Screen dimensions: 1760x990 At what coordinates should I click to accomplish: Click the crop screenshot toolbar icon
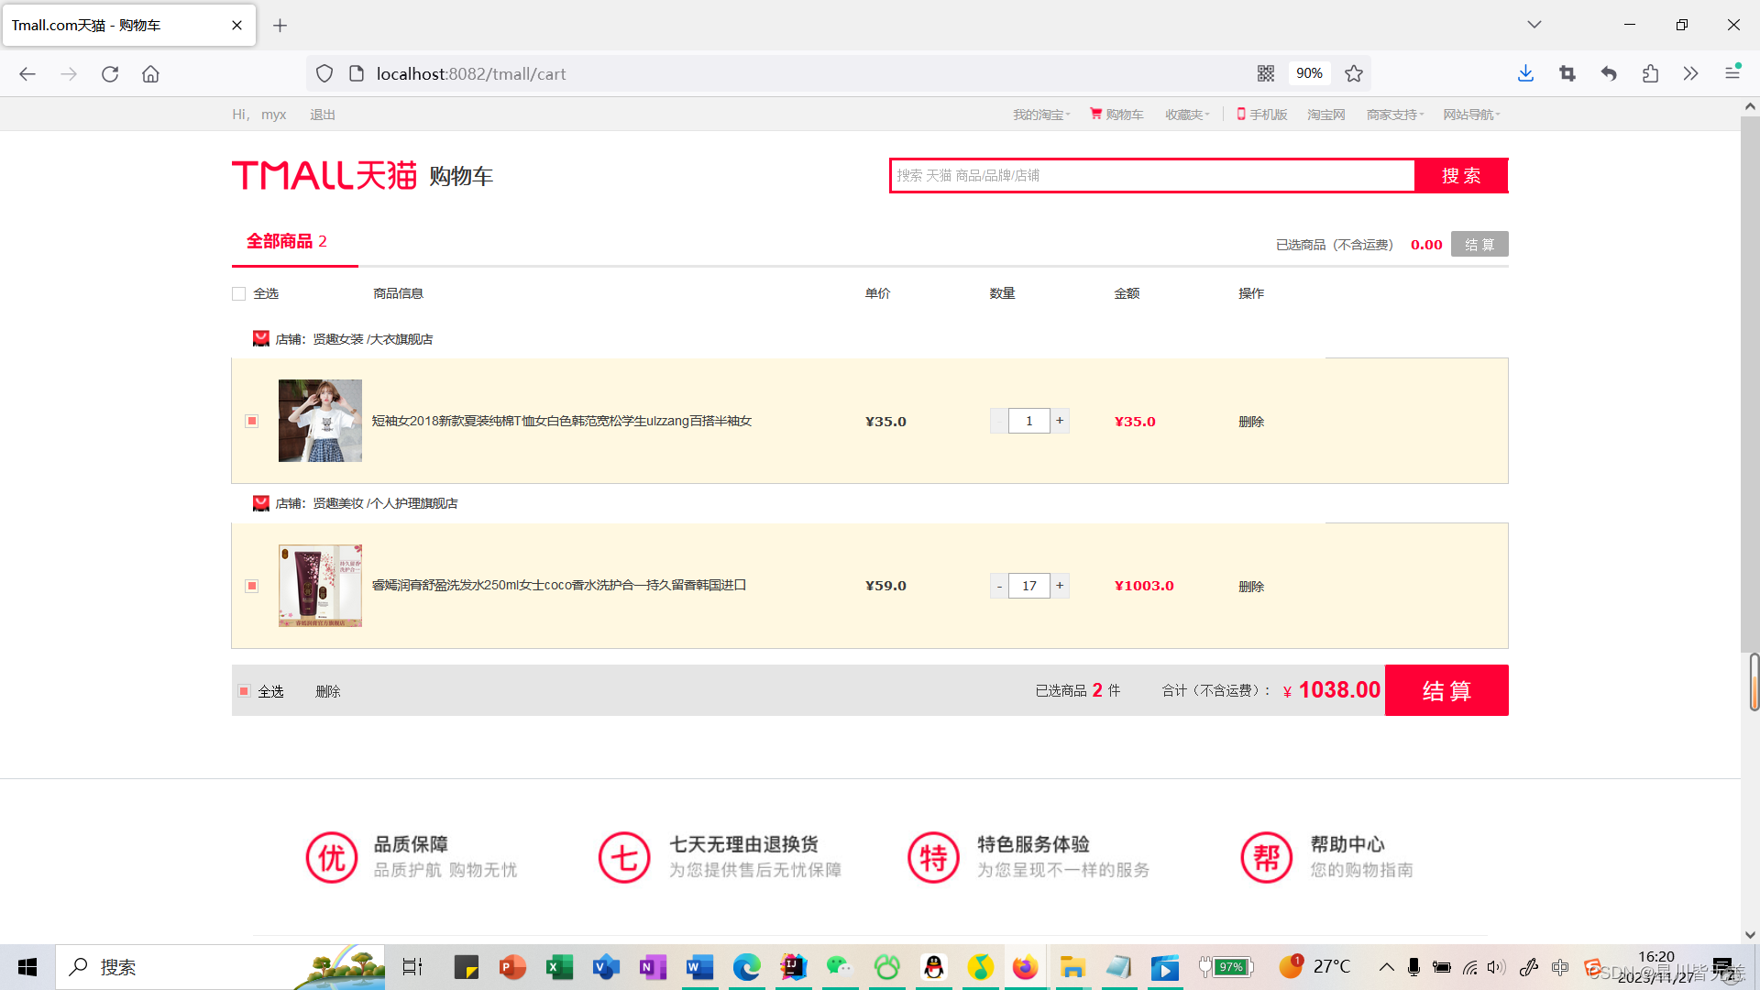[1567, 73]
